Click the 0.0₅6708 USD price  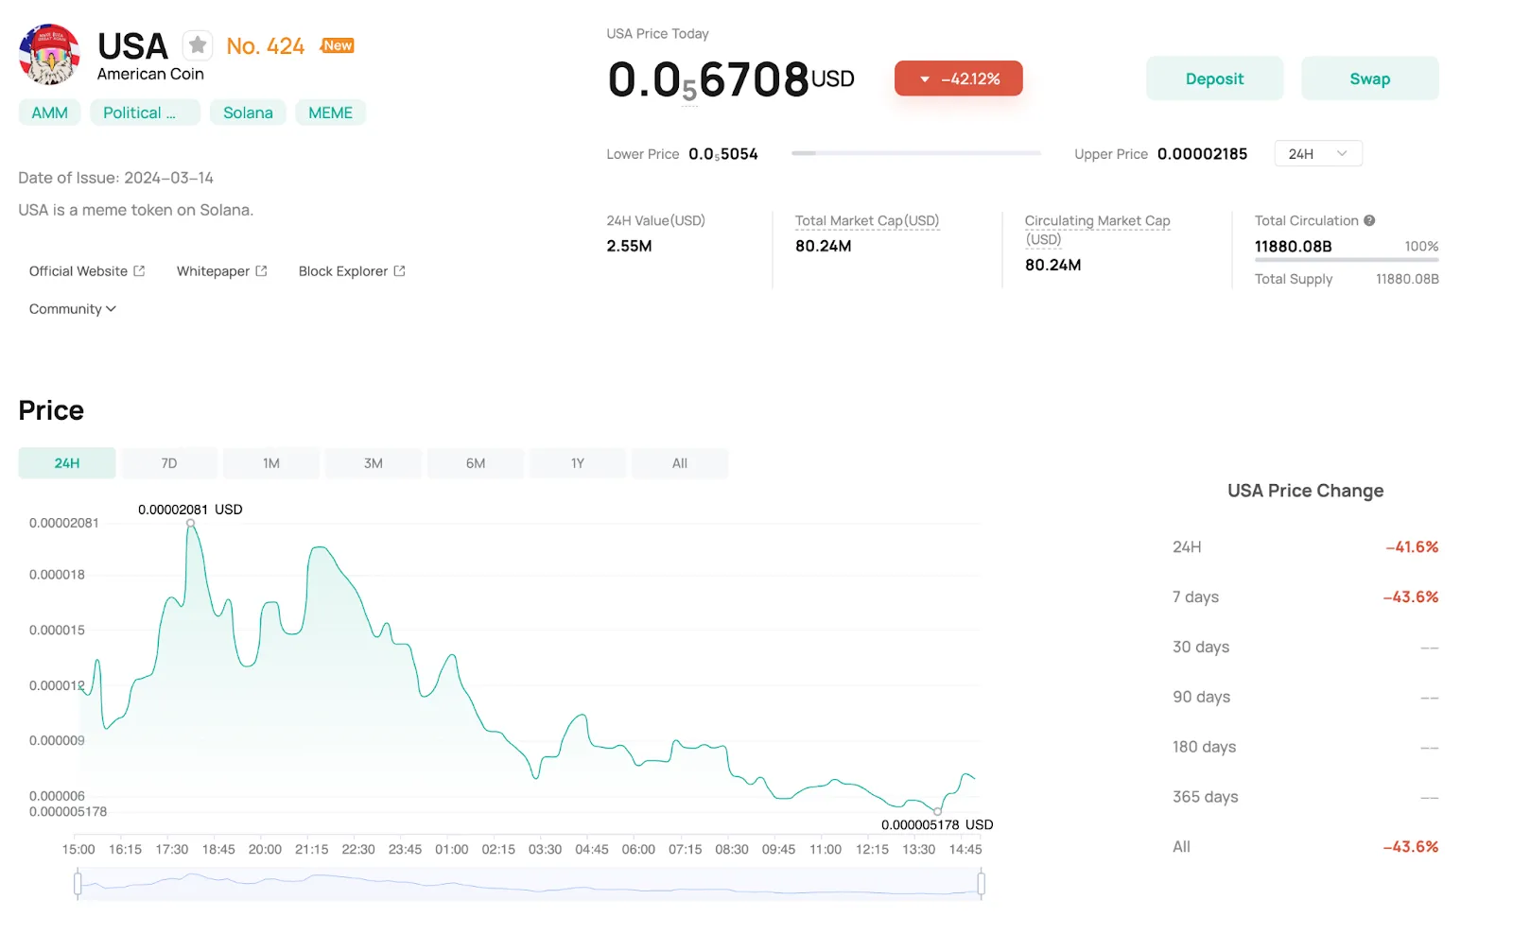pyautogui.click(x=731, y=79)
